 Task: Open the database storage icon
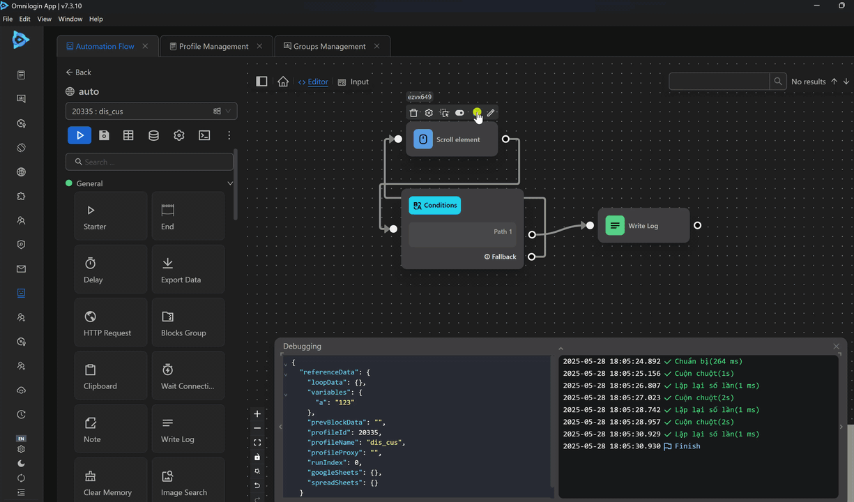153,135
